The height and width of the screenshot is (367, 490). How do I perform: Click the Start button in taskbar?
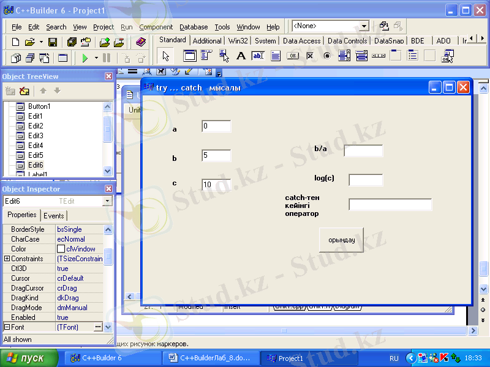pos(29,358)
